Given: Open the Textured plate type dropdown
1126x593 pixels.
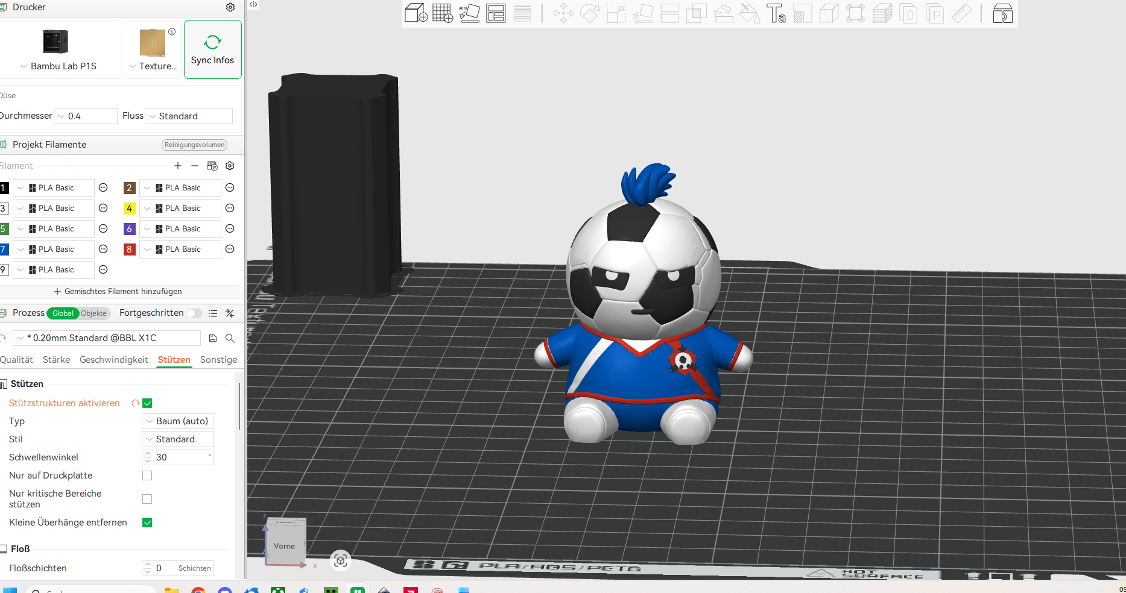Looking at the screenshot, I should [x=153, y=66].
